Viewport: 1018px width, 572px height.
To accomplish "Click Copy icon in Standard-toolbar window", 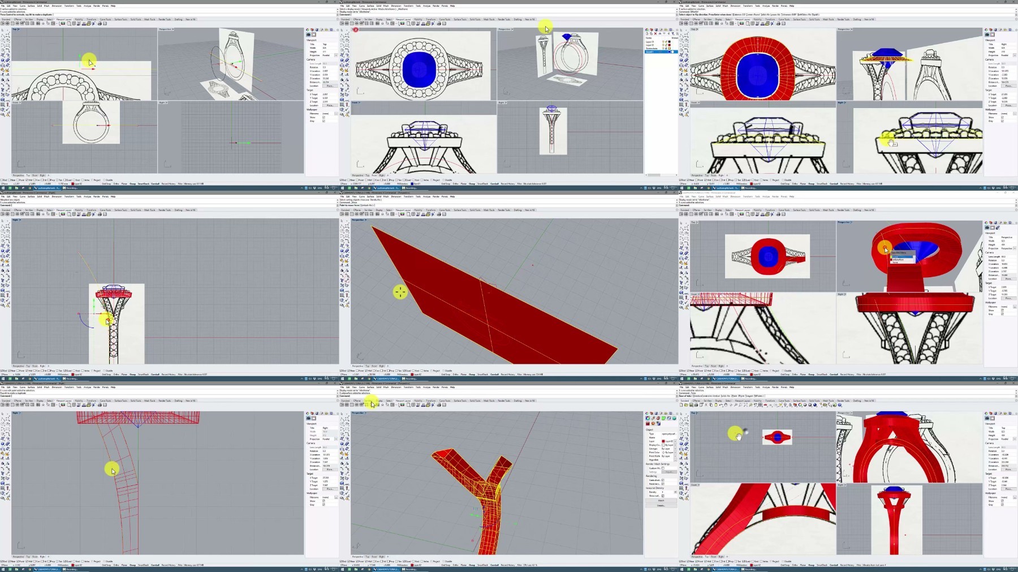I will tap(711, 405).
